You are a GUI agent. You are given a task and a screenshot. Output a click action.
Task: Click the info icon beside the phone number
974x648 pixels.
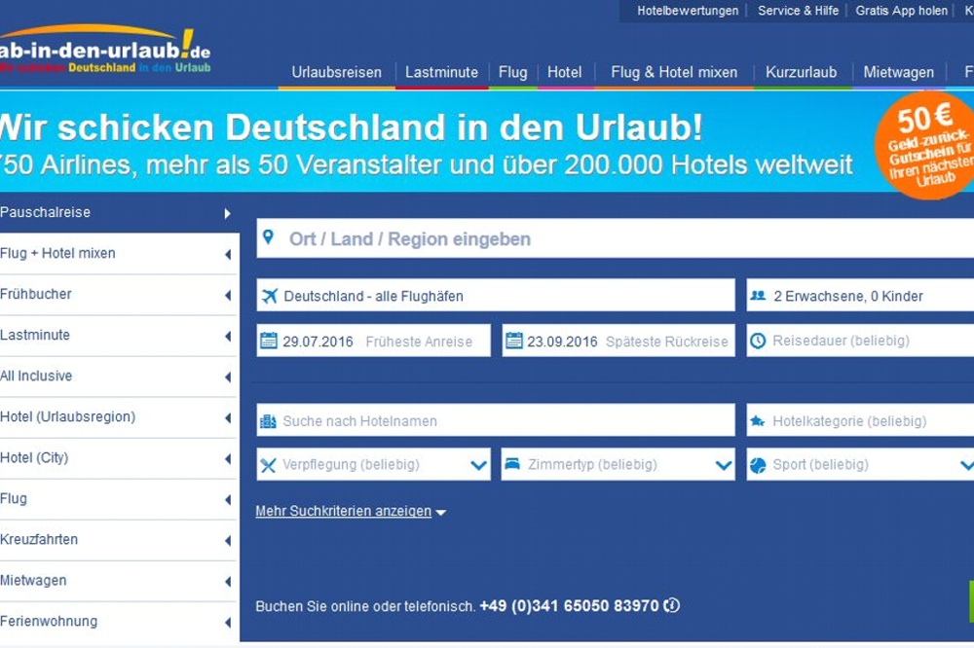point(671,605)
